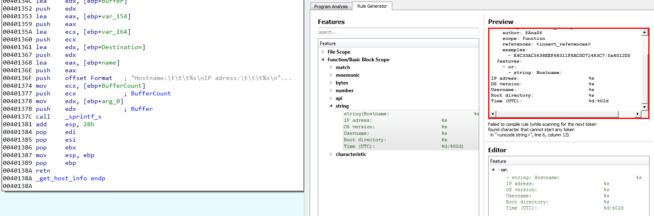This screenshot has width=654, height=216.
Task: Expand the api feature group
Action: (x=331, y=98)
